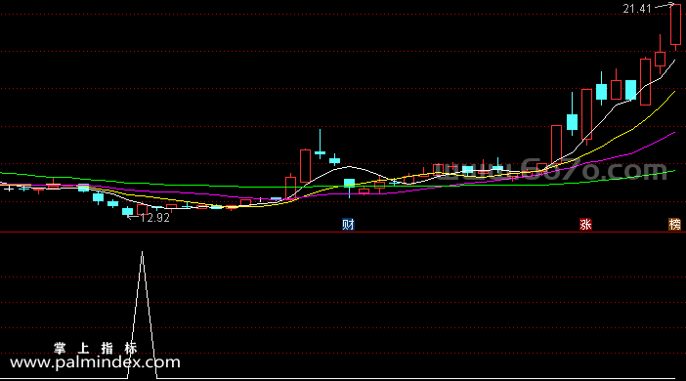Click the red candle beside the 12.92 label
This screenshot has width=686, height=381.
click(143, 209)
